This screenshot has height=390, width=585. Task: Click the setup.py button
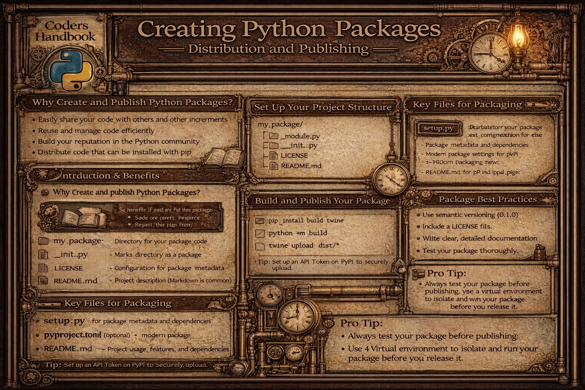click(438, 129)
